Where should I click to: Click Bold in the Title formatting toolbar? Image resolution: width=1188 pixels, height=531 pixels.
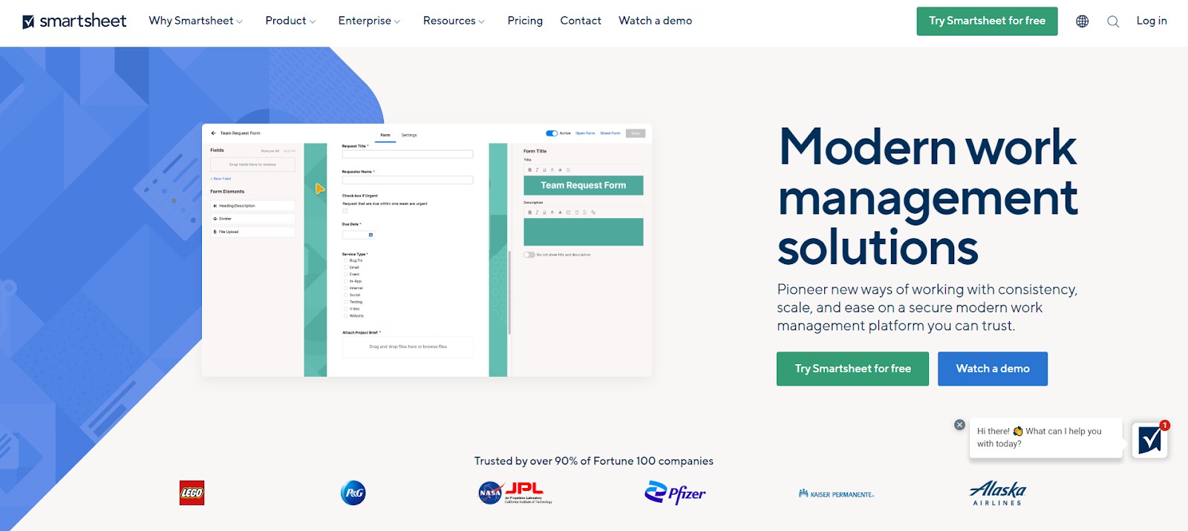tap(529, 170)
